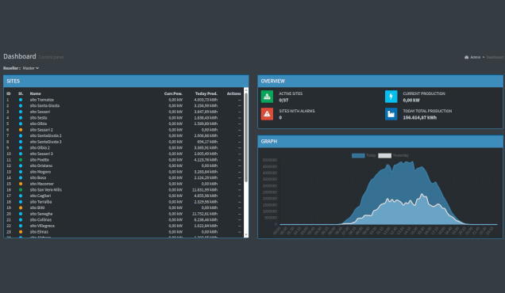The width and height of the screenshot is (505, 293).
Task: Sort sites by the St. column header
Action: pyautogui.click(x=21, y=93)
